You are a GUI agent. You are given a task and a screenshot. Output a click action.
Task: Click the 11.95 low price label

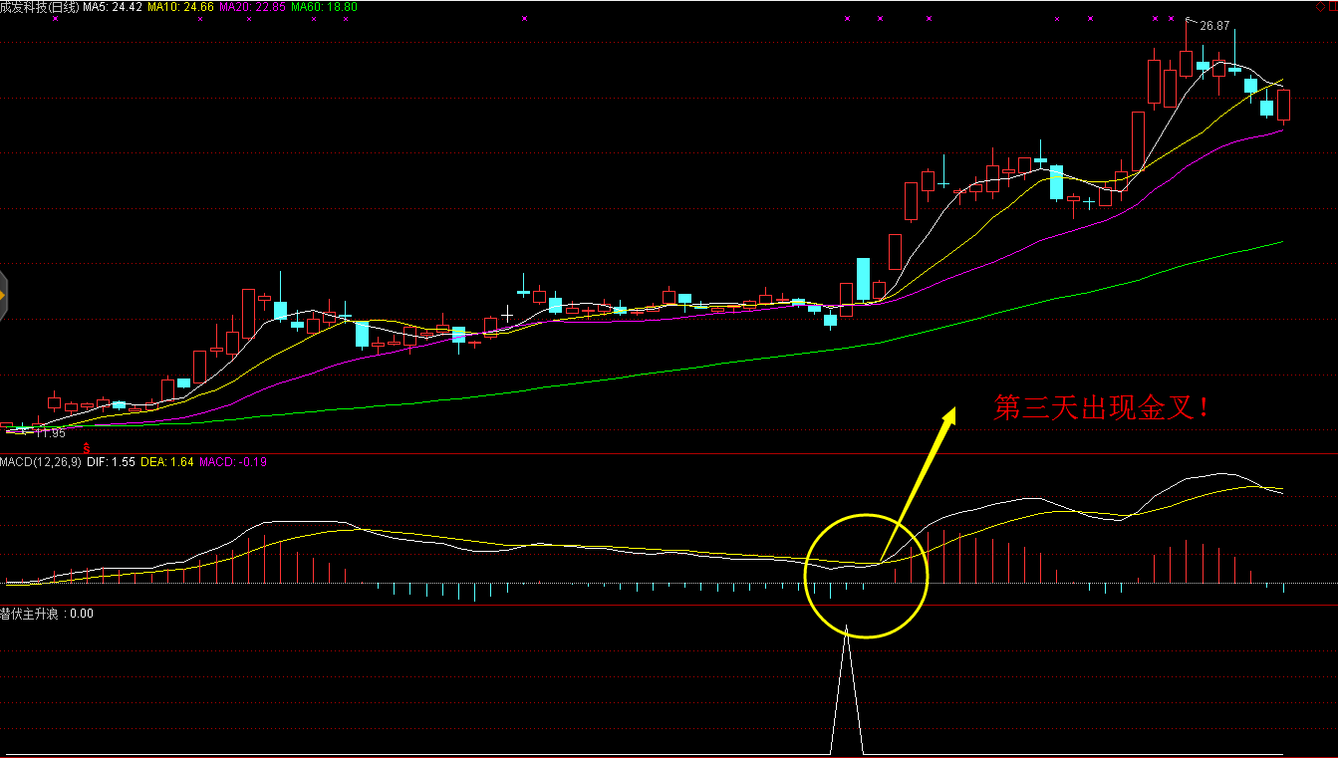click(x=50, y=433)
